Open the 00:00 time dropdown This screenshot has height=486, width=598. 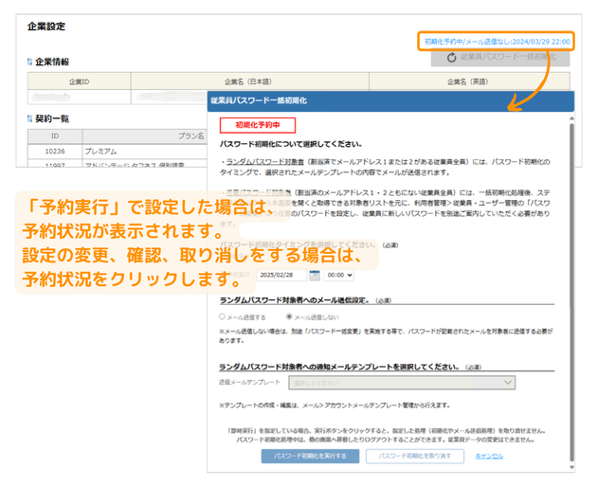338,275
